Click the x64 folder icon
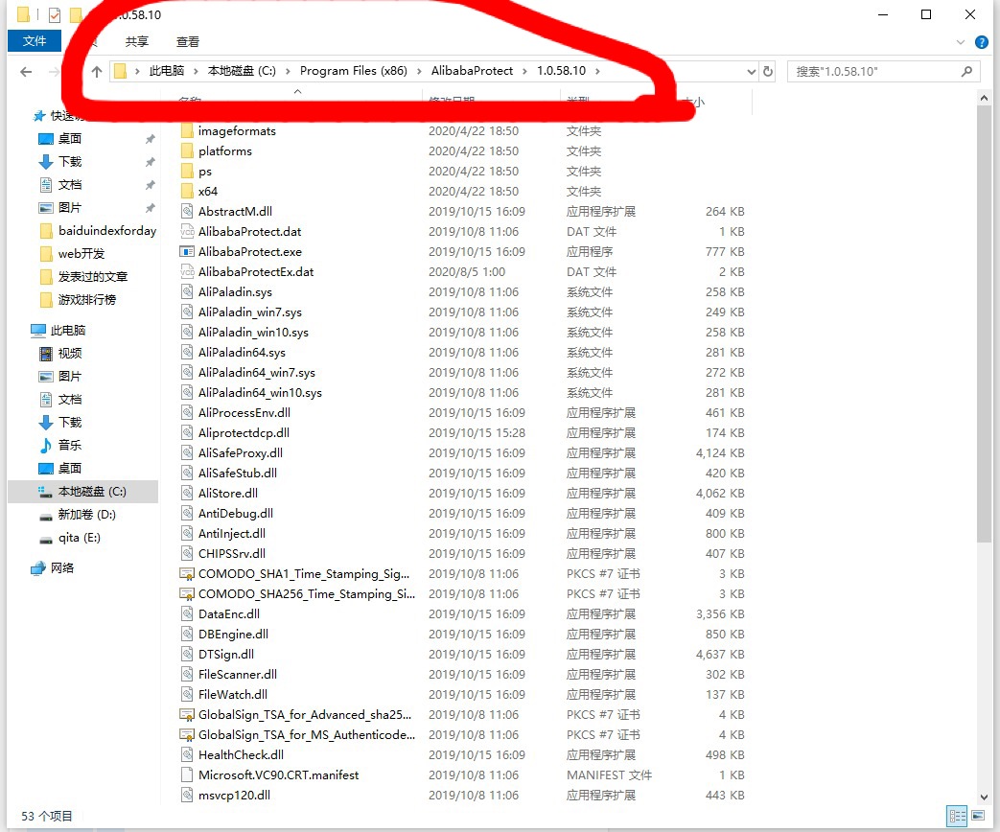Screen dimensions: 1000x832 [x=187, y=192]
